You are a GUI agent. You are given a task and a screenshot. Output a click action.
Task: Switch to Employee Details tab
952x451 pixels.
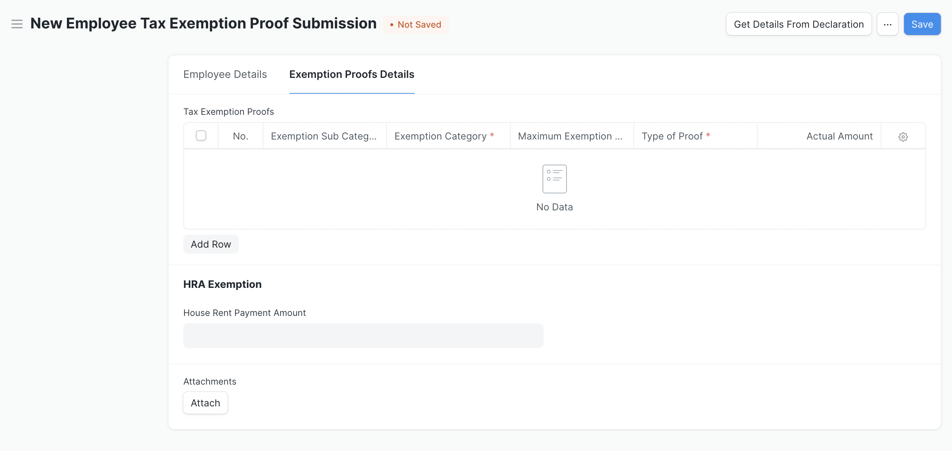225,75
